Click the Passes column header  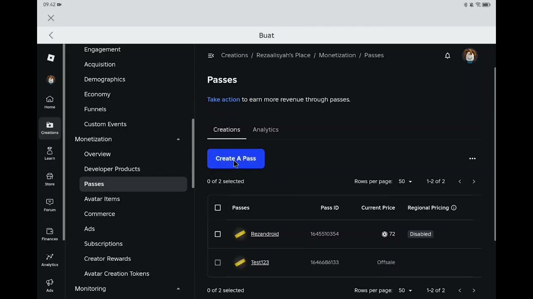[241, 208]
